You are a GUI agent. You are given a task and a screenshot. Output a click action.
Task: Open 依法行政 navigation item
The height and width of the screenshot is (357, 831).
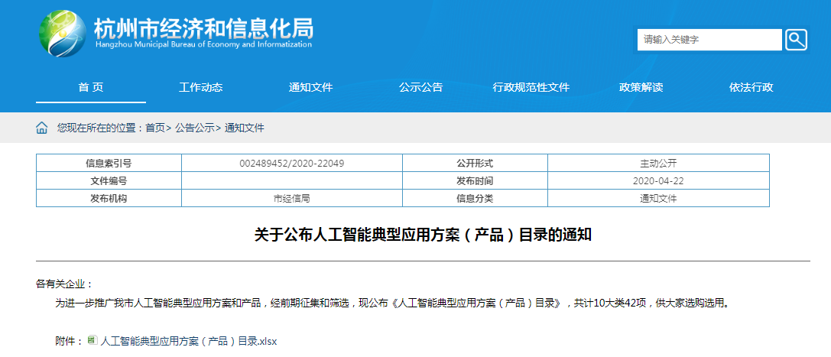(x=751, y=87)
